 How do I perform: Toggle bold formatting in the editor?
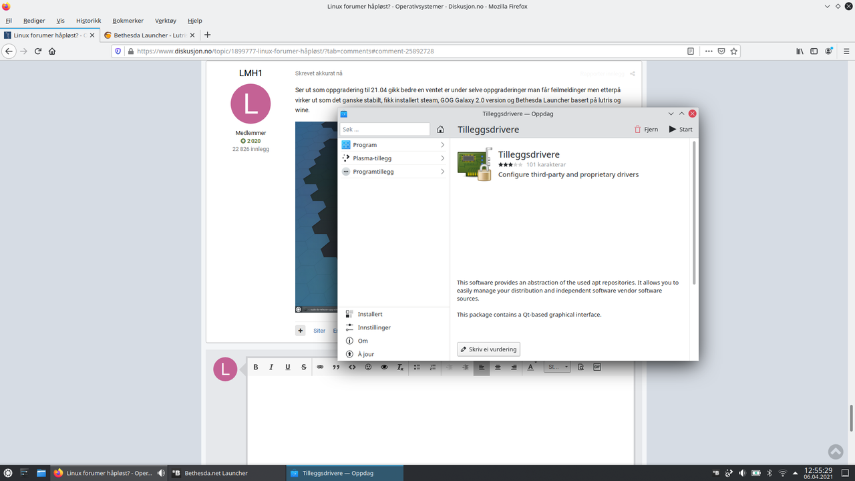pos(255,367)
